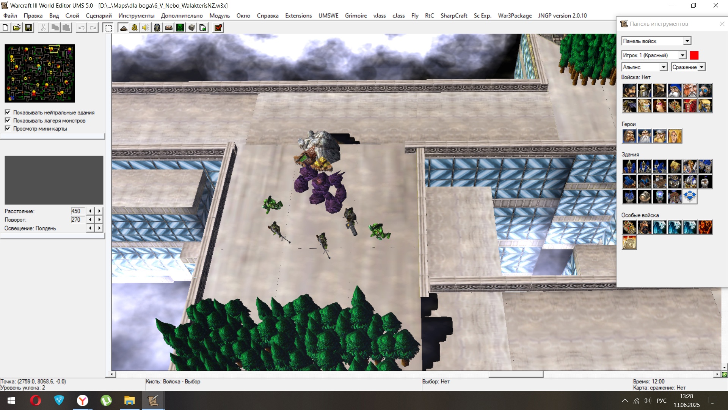The width and height of the screenshot is (728, 410).
Task: Open the AI Editor green icon
Action: point(180,28)
